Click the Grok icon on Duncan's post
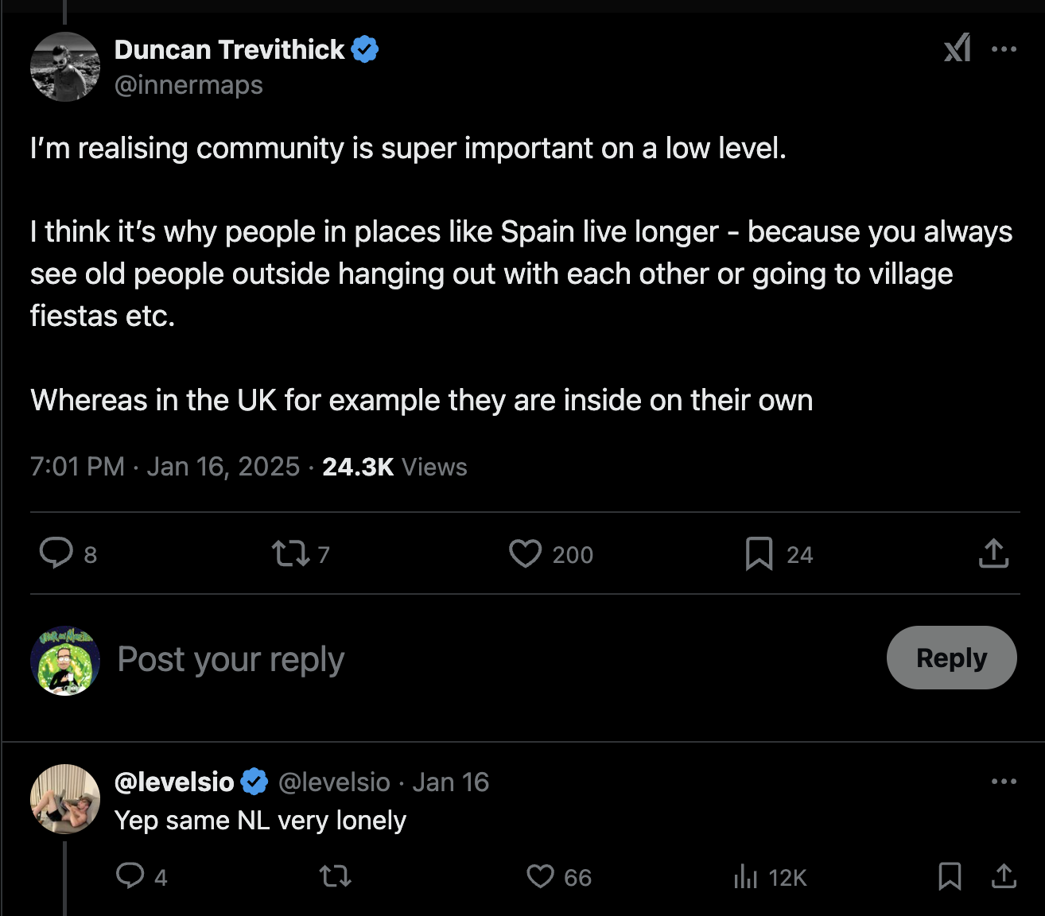 point(957,49)
